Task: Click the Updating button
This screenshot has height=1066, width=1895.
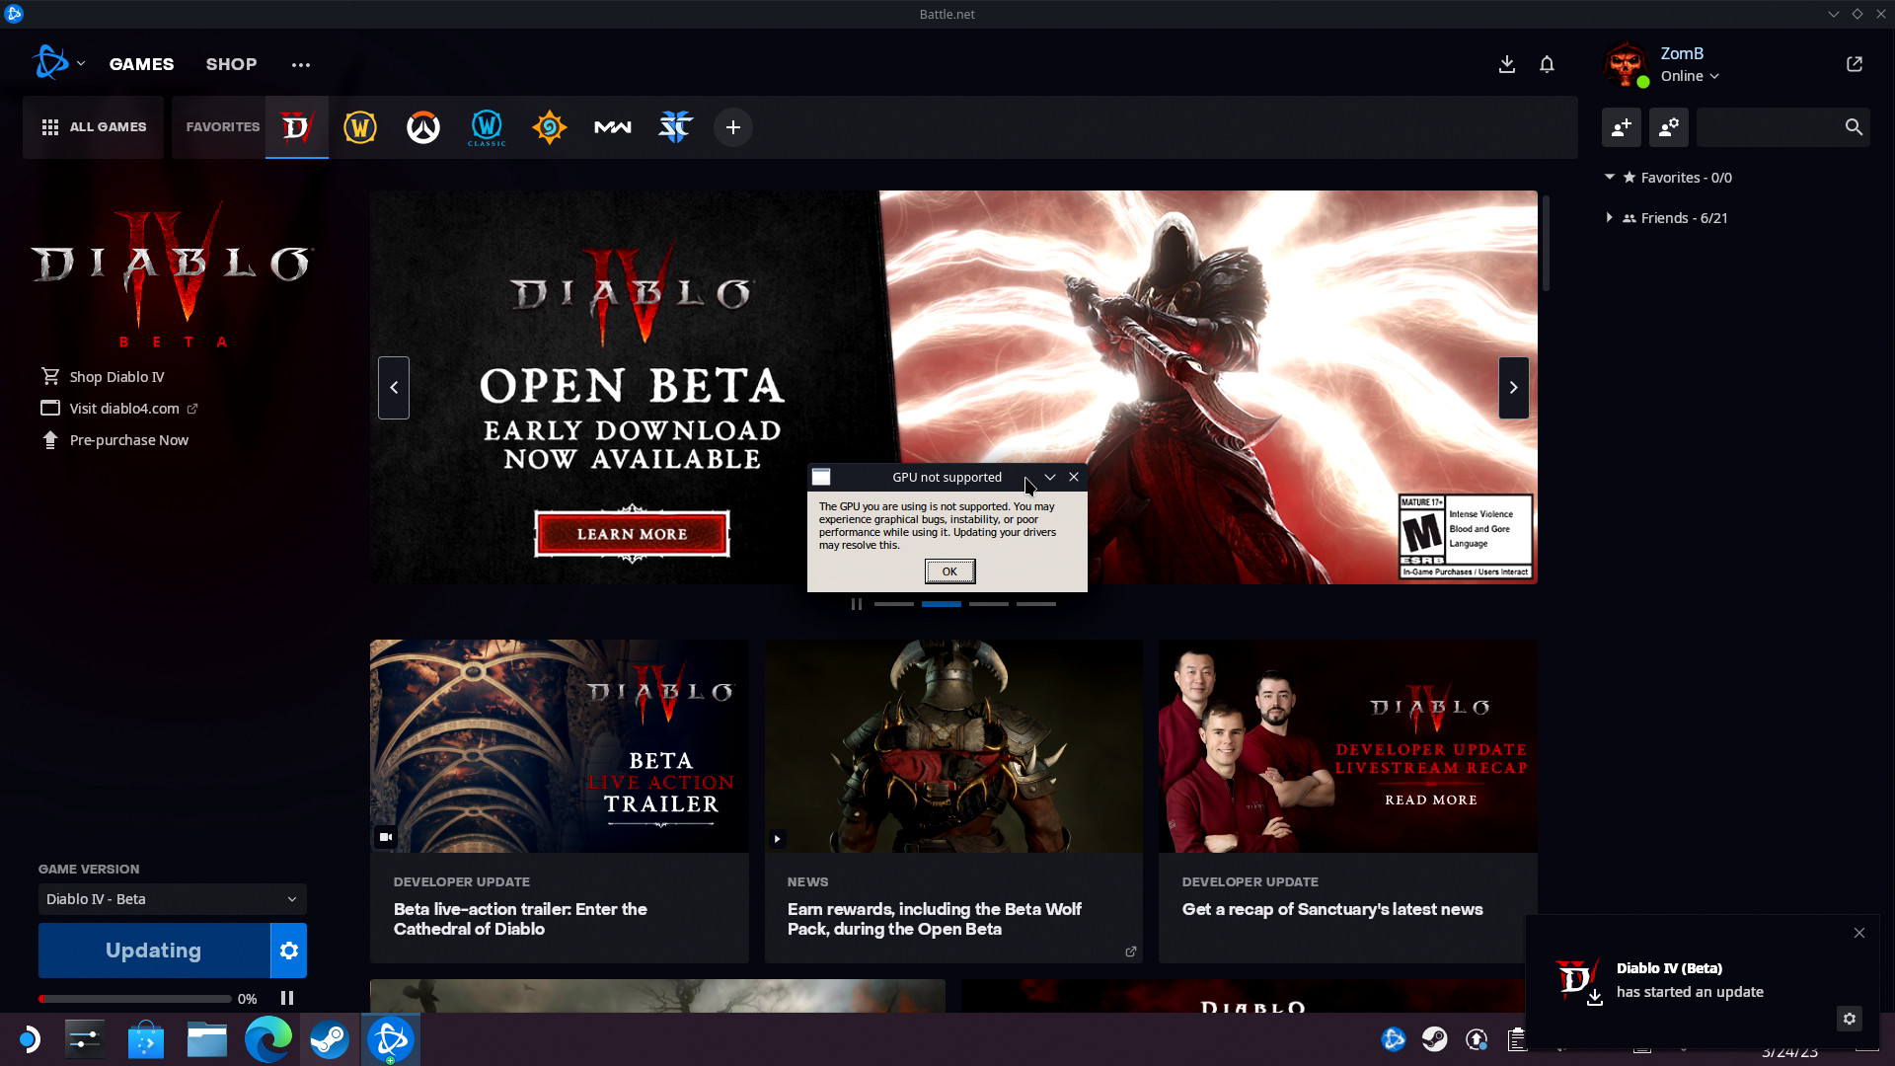Action: (x=154, y=951)
